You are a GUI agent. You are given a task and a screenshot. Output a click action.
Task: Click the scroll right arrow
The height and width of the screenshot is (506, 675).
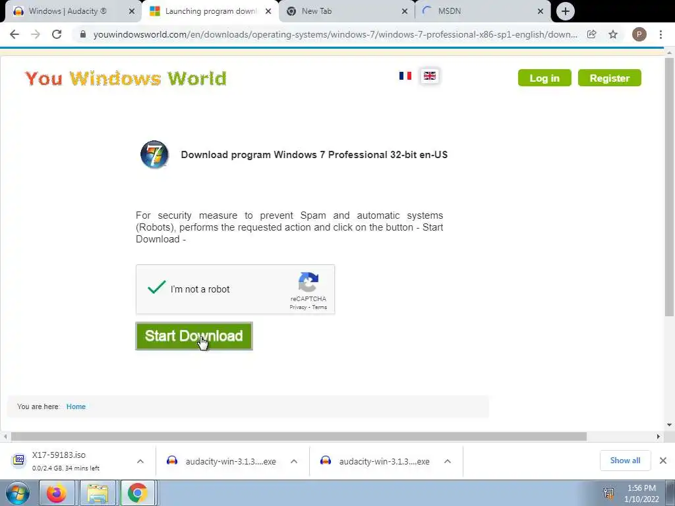click(x=659, y=436)
